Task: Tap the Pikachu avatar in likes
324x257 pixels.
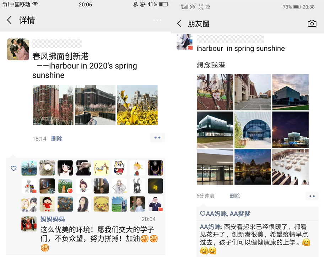Action: coord(101,204)
